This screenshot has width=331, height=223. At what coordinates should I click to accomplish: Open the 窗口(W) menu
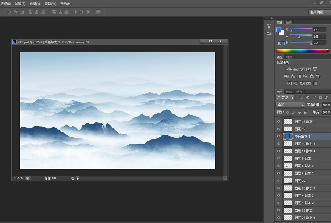pos(50,4)
